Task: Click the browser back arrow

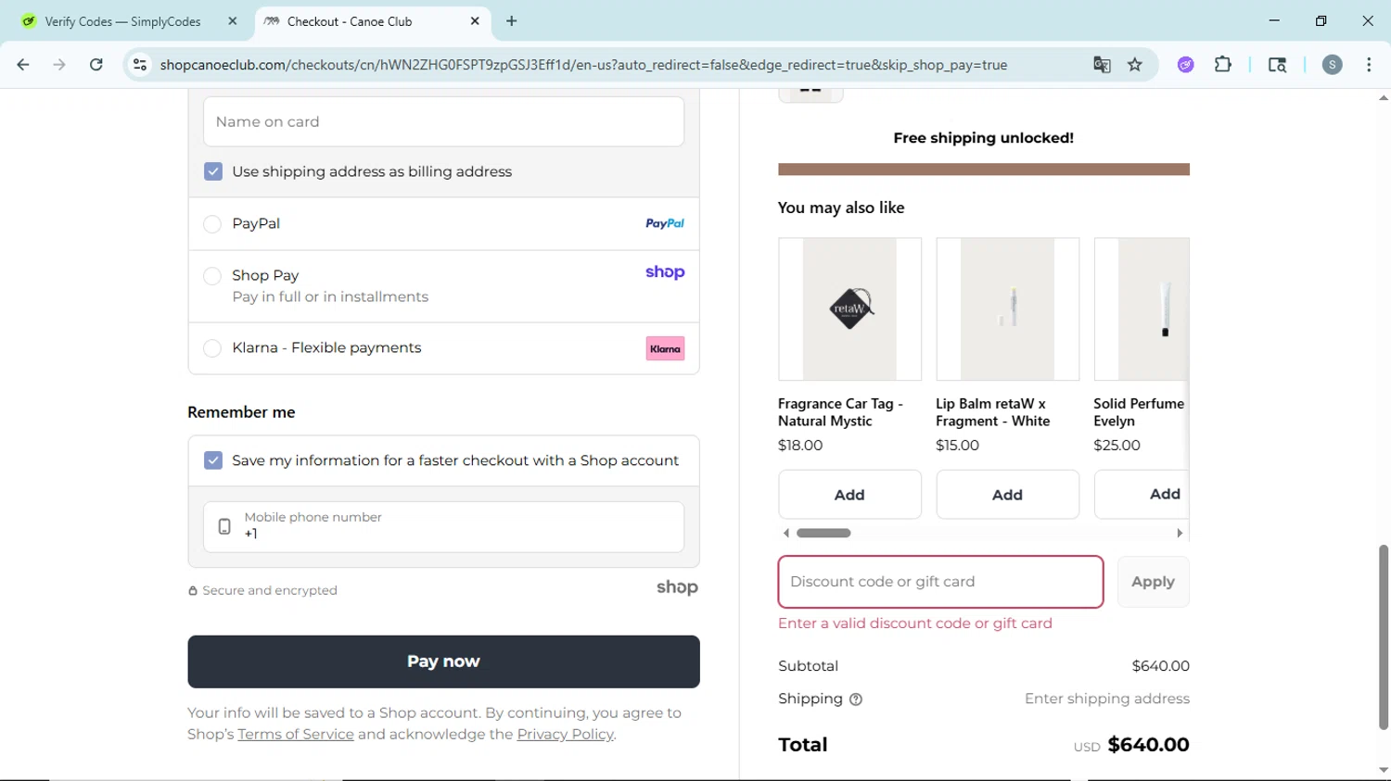Action: [23, 65]
